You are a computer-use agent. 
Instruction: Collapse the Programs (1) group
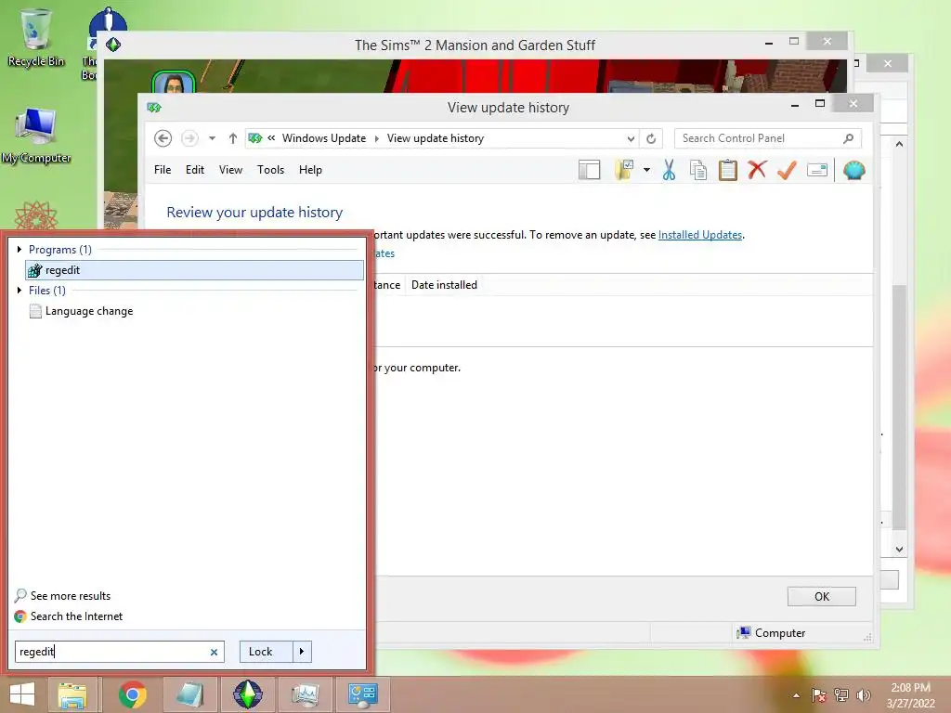(x=20, y=249)
